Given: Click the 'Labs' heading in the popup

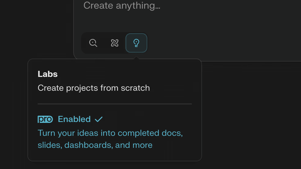Looking at the screenshot, I should click(x=48, y=74).
